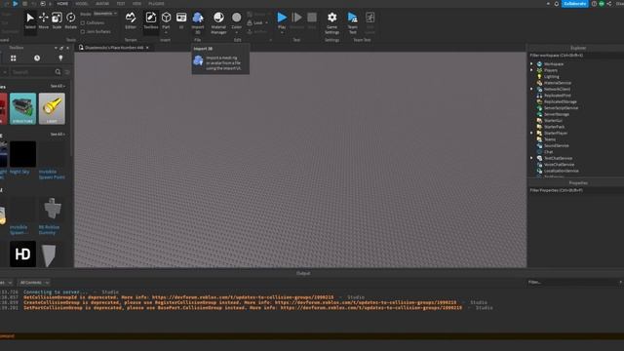Click the Color circle tool
Screen dimensions: 624x351
(x=236, y=19)
